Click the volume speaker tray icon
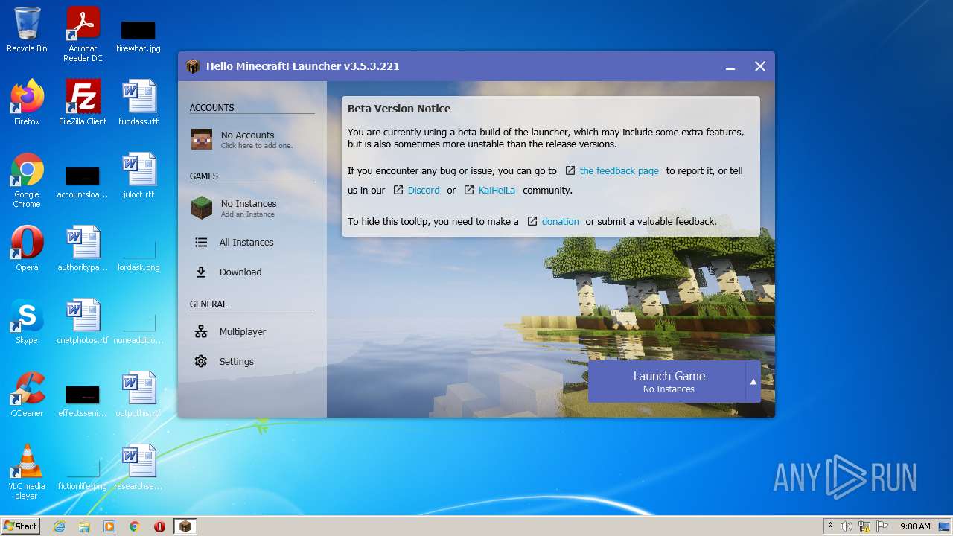 [847, 526]
